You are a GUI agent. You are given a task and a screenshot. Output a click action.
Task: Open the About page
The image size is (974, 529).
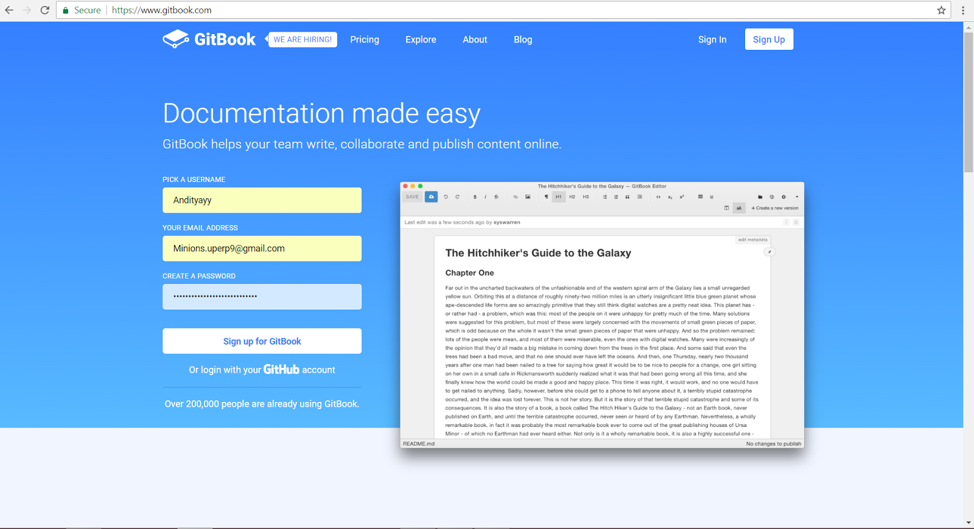475,40
